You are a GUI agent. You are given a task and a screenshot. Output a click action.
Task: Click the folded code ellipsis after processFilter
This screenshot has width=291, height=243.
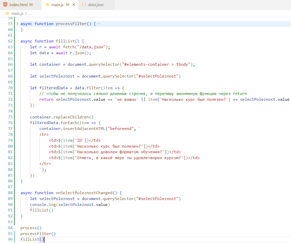99,24
